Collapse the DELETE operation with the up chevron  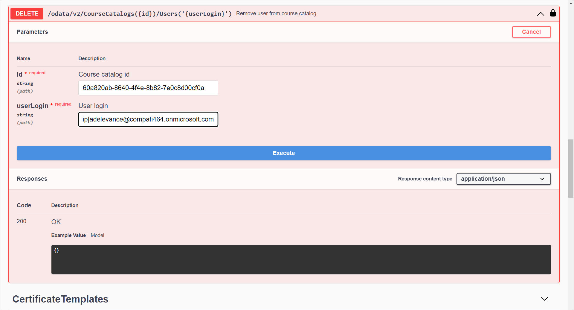click(x=541, y=14)
